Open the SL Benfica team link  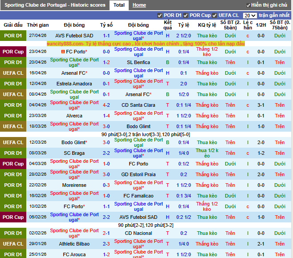click(x=138, y=62)
